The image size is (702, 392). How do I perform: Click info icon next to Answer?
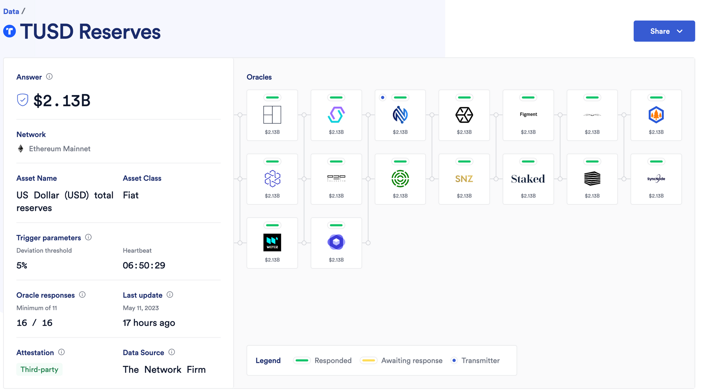(x=49, y=76)
